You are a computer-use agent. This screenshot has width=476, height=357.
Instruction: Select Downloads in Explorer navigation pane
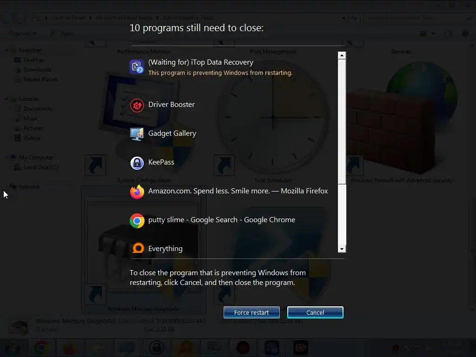pyautogui.click(x=37, y=70)
